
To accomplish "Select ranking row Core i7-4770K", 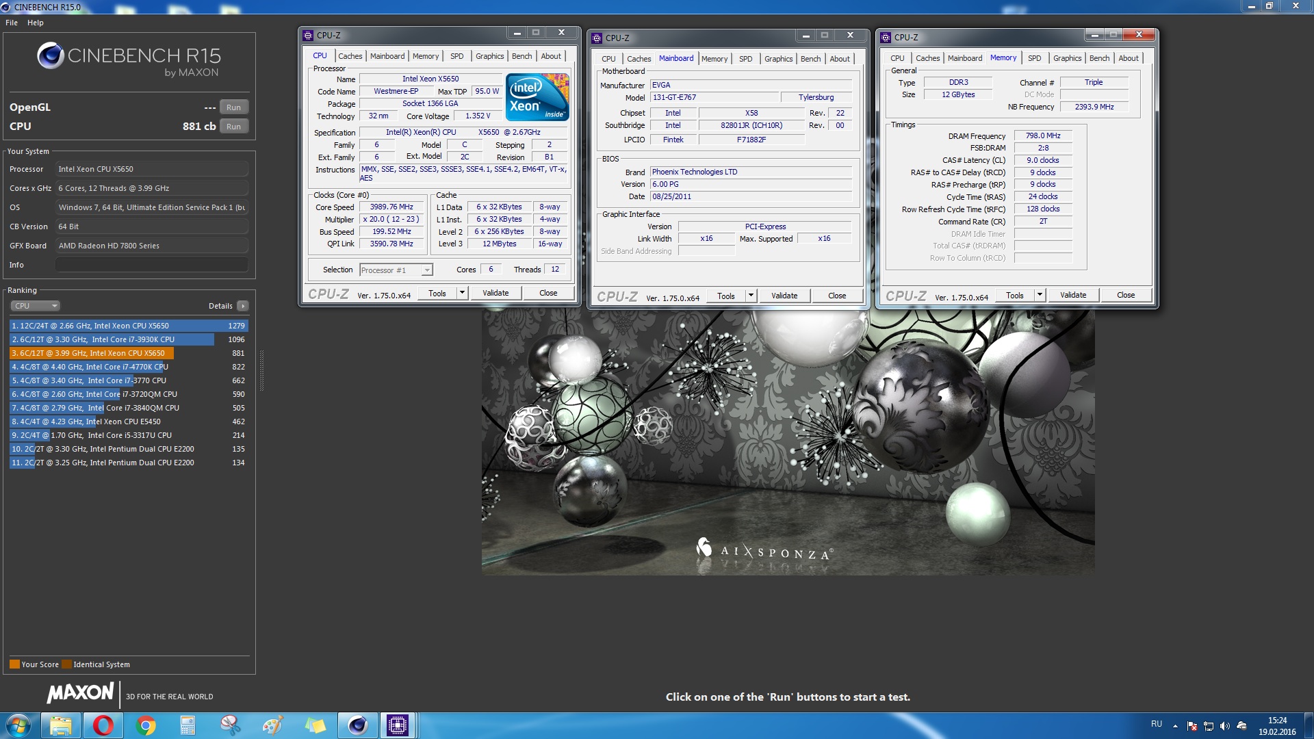I will coord(129,367).
